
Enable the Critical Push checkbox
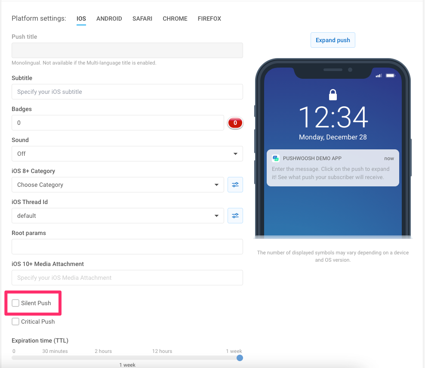pos(15,322)
